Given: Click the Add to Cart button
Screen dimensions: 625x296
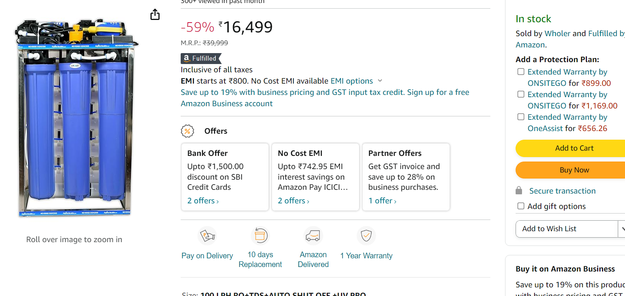Looking at the screenshot, I should tap(570, 148).
